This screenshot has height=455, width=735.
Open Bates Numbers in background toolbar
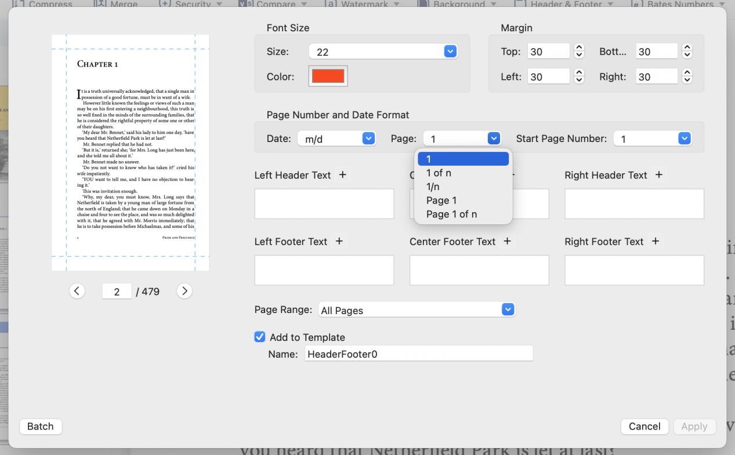[x=679, y=4]
